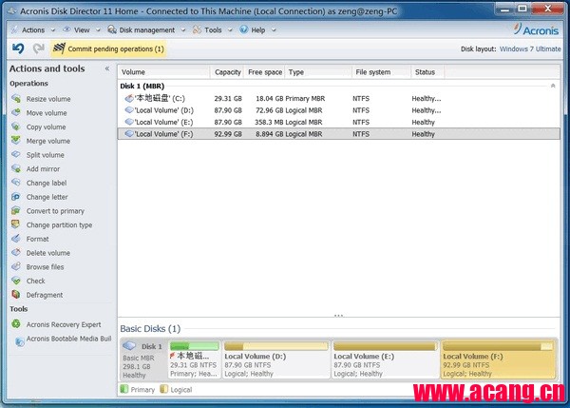Collapse the Disk 1 (MBR) group
Viewport: 570px width, 408px height.
(x=553, y=86)
